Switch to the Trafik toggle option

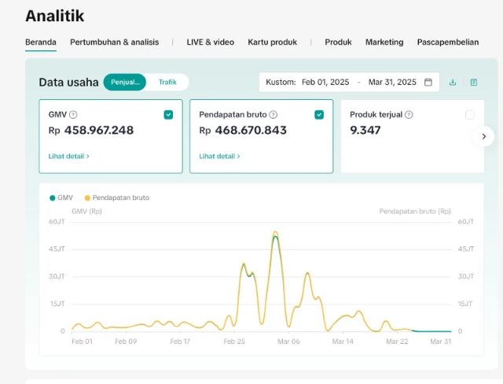coord(167,82)
